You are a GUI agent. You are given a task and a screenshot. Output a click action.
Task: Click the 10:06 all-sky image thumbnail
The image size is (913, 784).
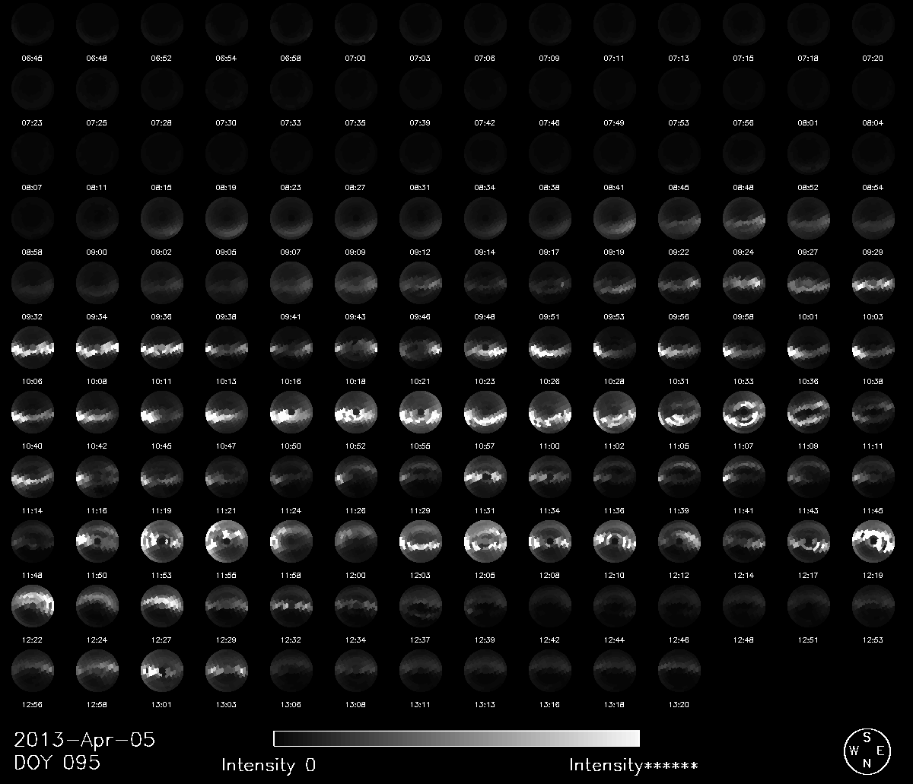click(33, 348)
